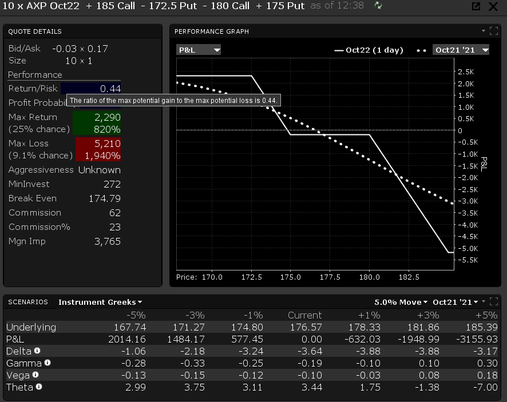
Task: Click the P&L value -3155.93
Action: coord(477,339)
